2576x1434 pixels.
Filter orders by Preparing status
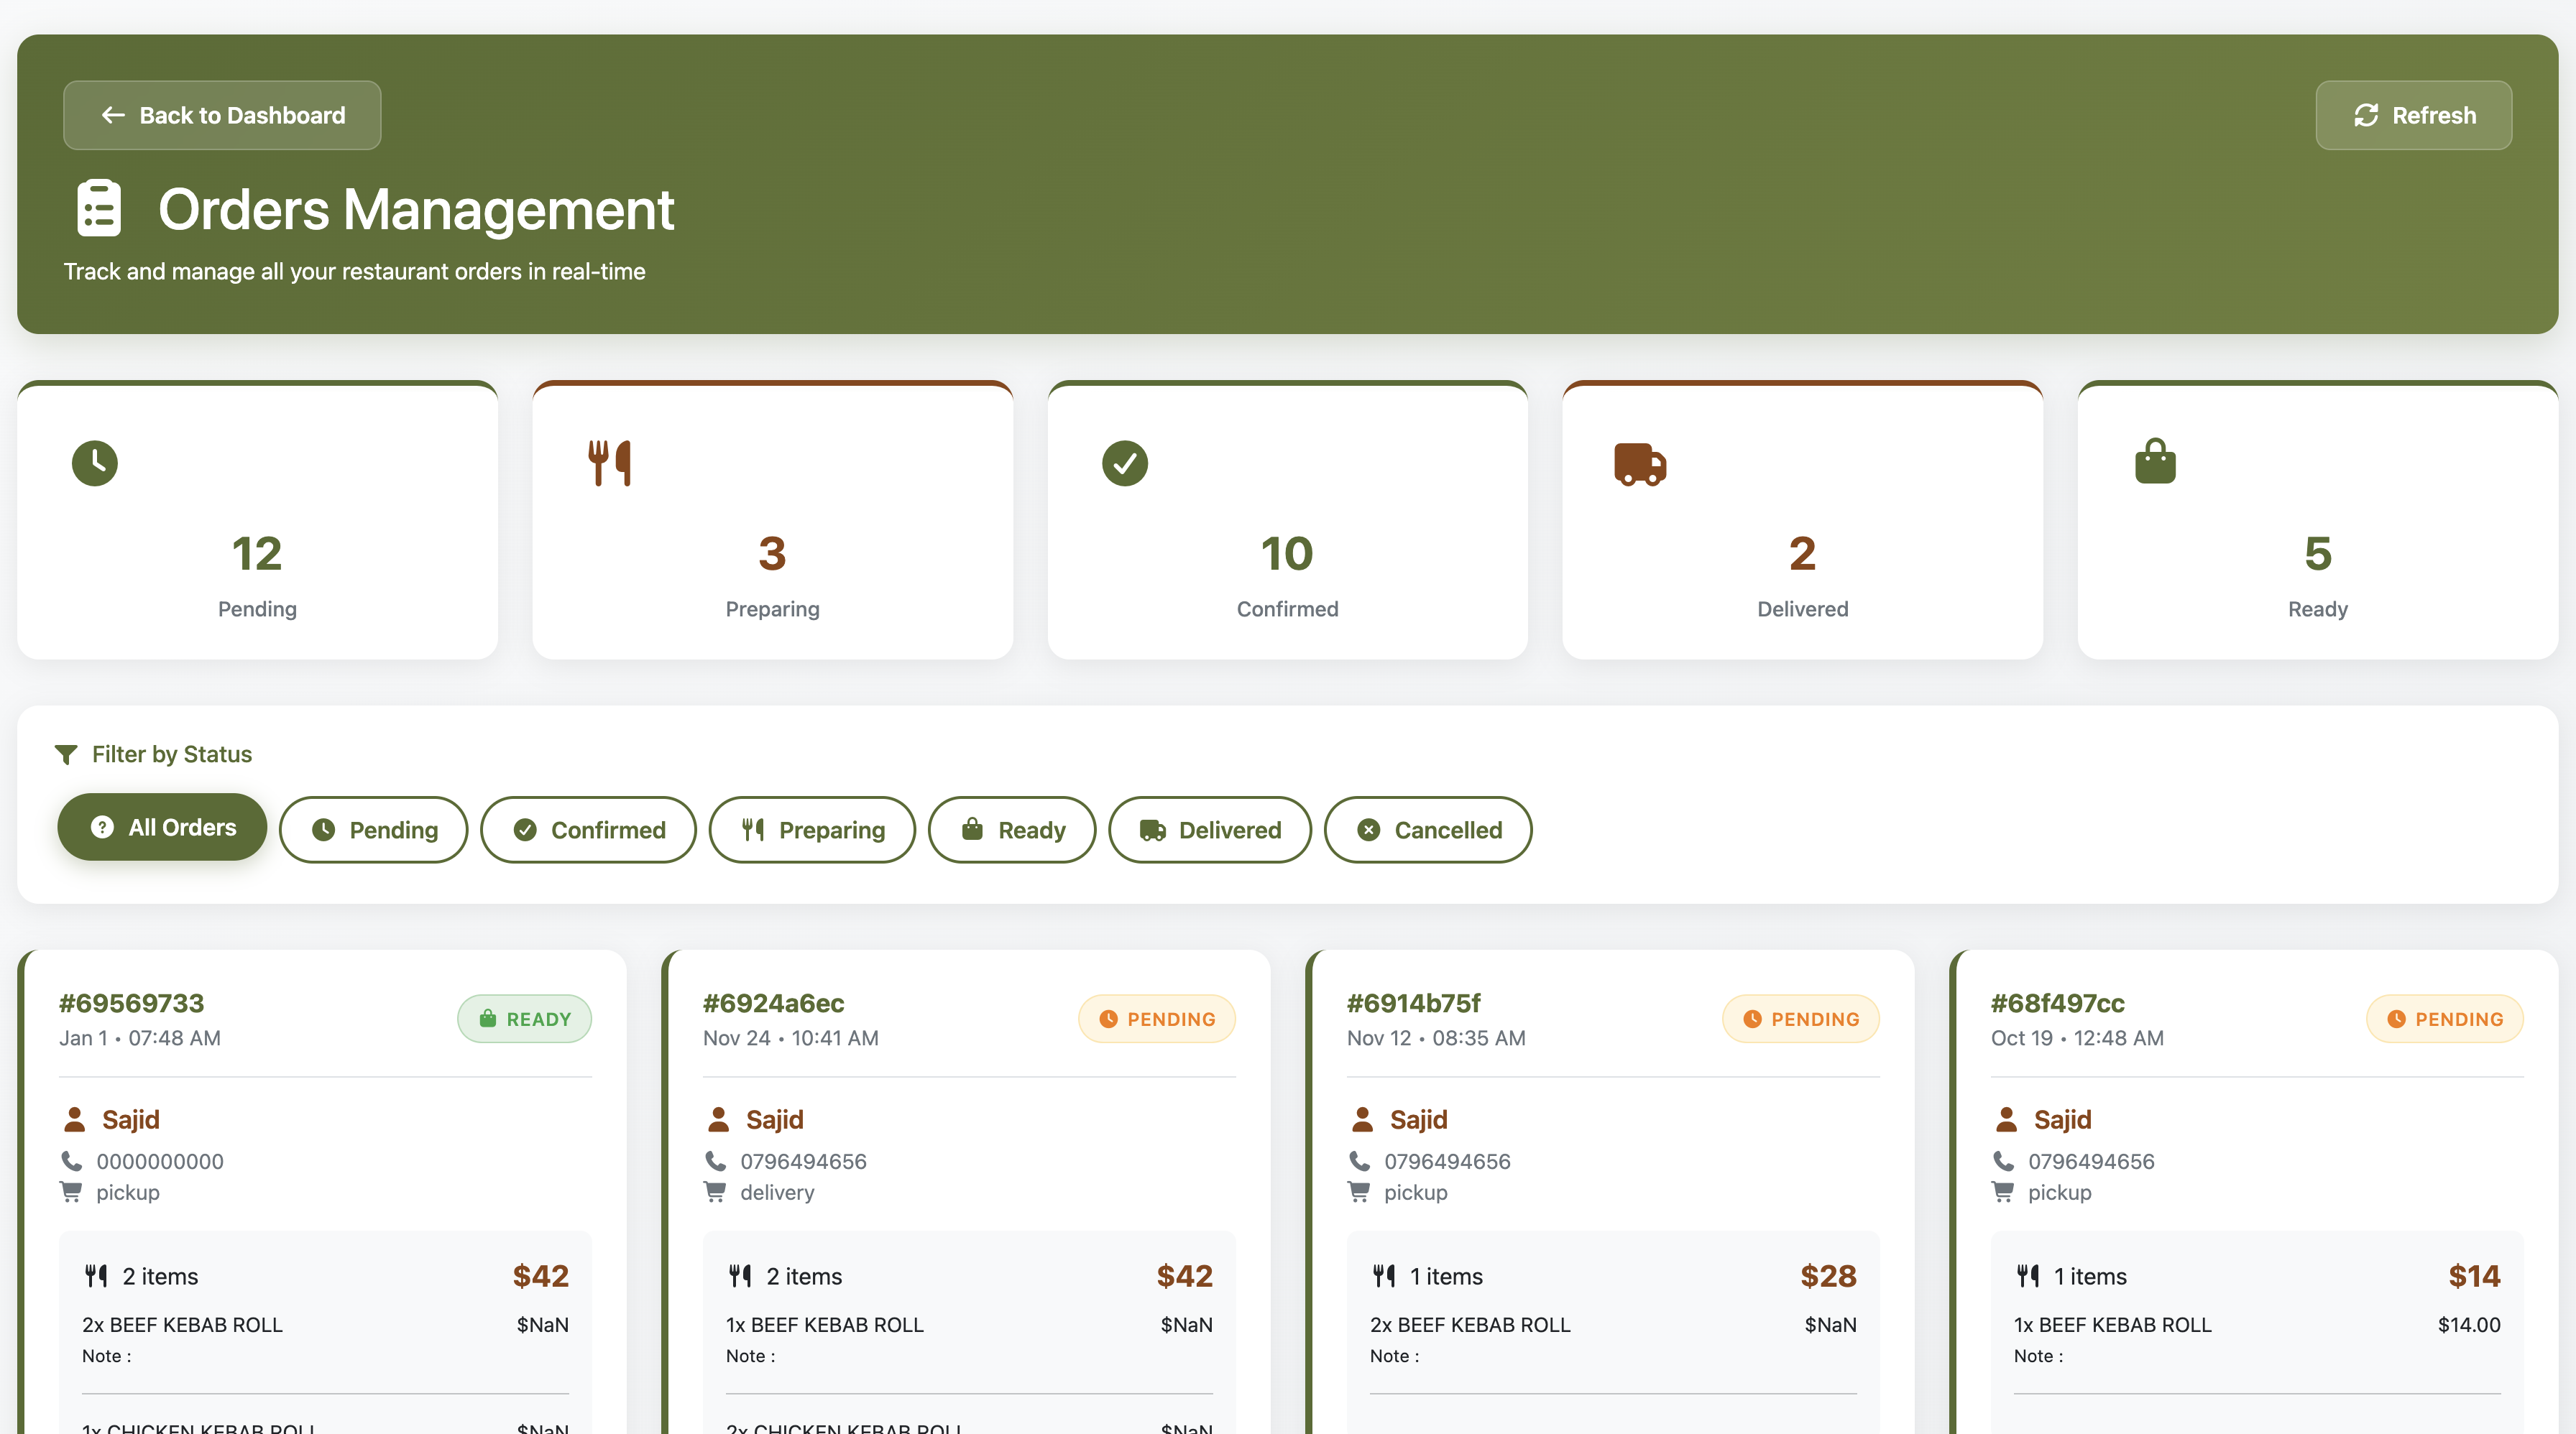pos(812,829)
